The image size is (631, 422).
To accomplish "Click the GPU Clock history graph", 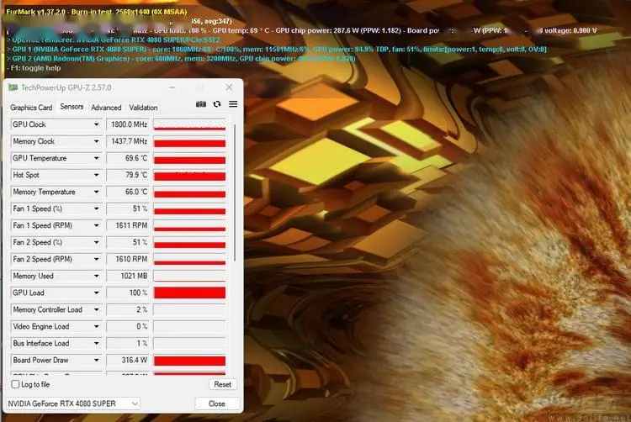I will (189, 124).
